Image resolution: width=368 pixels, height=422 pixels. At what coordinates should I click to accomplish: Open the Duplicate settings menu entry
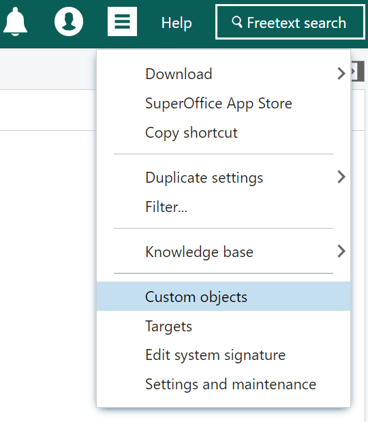point(224,177)
